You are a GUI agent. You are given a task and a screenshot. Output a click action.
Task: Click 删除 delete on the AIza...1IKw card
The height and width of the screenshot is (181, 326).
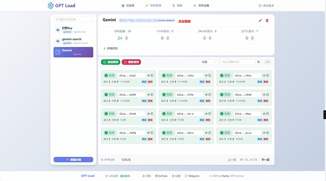(208, 82)
